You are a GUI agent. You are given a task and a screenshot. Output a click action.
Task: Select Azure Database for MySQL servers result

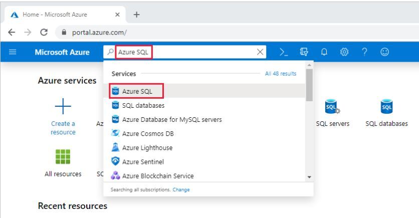pos(204,119)
